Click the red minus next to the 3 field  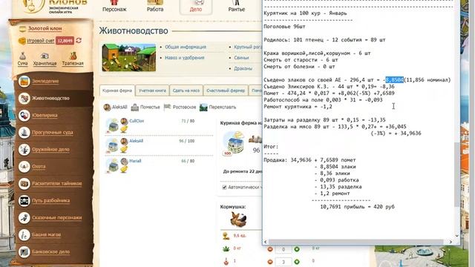coord(270,262)
